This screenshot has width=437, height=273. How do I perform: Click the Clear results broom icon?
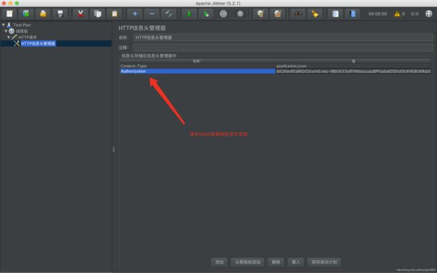(x=261, y=13)
